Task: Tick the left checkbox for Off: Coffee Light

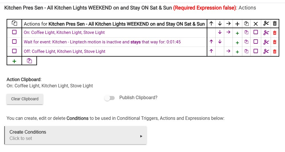Action: pos(14,51)
